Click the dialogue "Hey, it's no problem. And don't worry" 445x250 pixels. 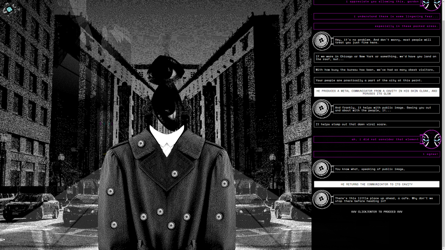tap(386, 41)
